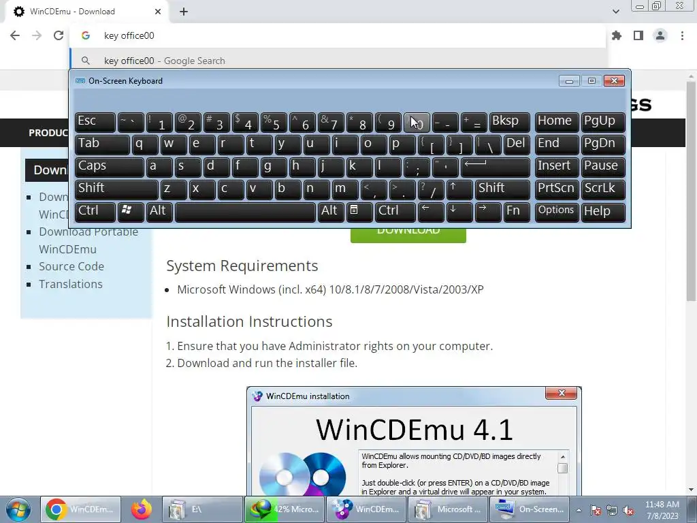Open a new browser tab
Image resolution: width=697 pixels, height=523 pixels.
[184, 12]
